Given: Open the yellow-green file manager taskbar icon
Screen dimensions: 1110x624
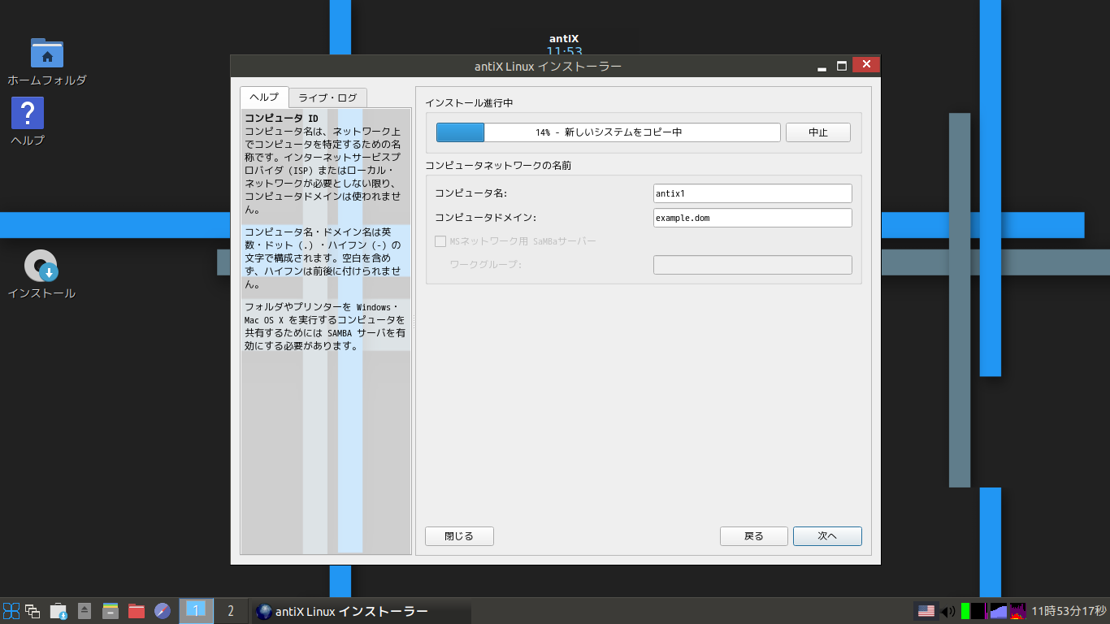Looking at the screenshot, I should pyautogui.click(x=111, y=611).
